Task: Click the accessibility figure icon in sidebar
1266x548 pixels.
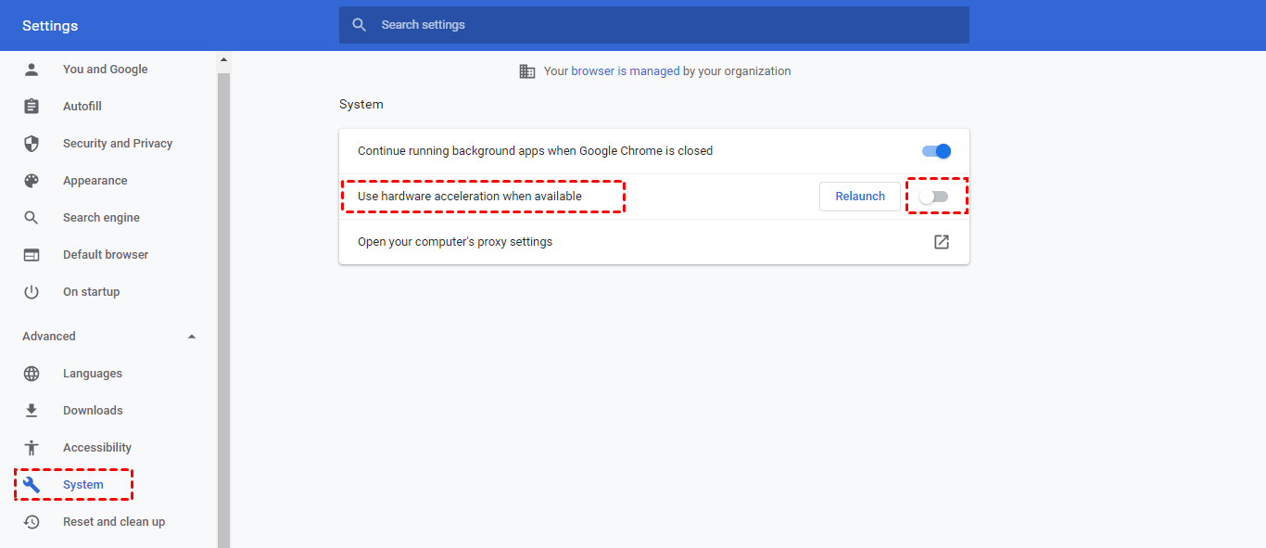Action: pos(32,448)
